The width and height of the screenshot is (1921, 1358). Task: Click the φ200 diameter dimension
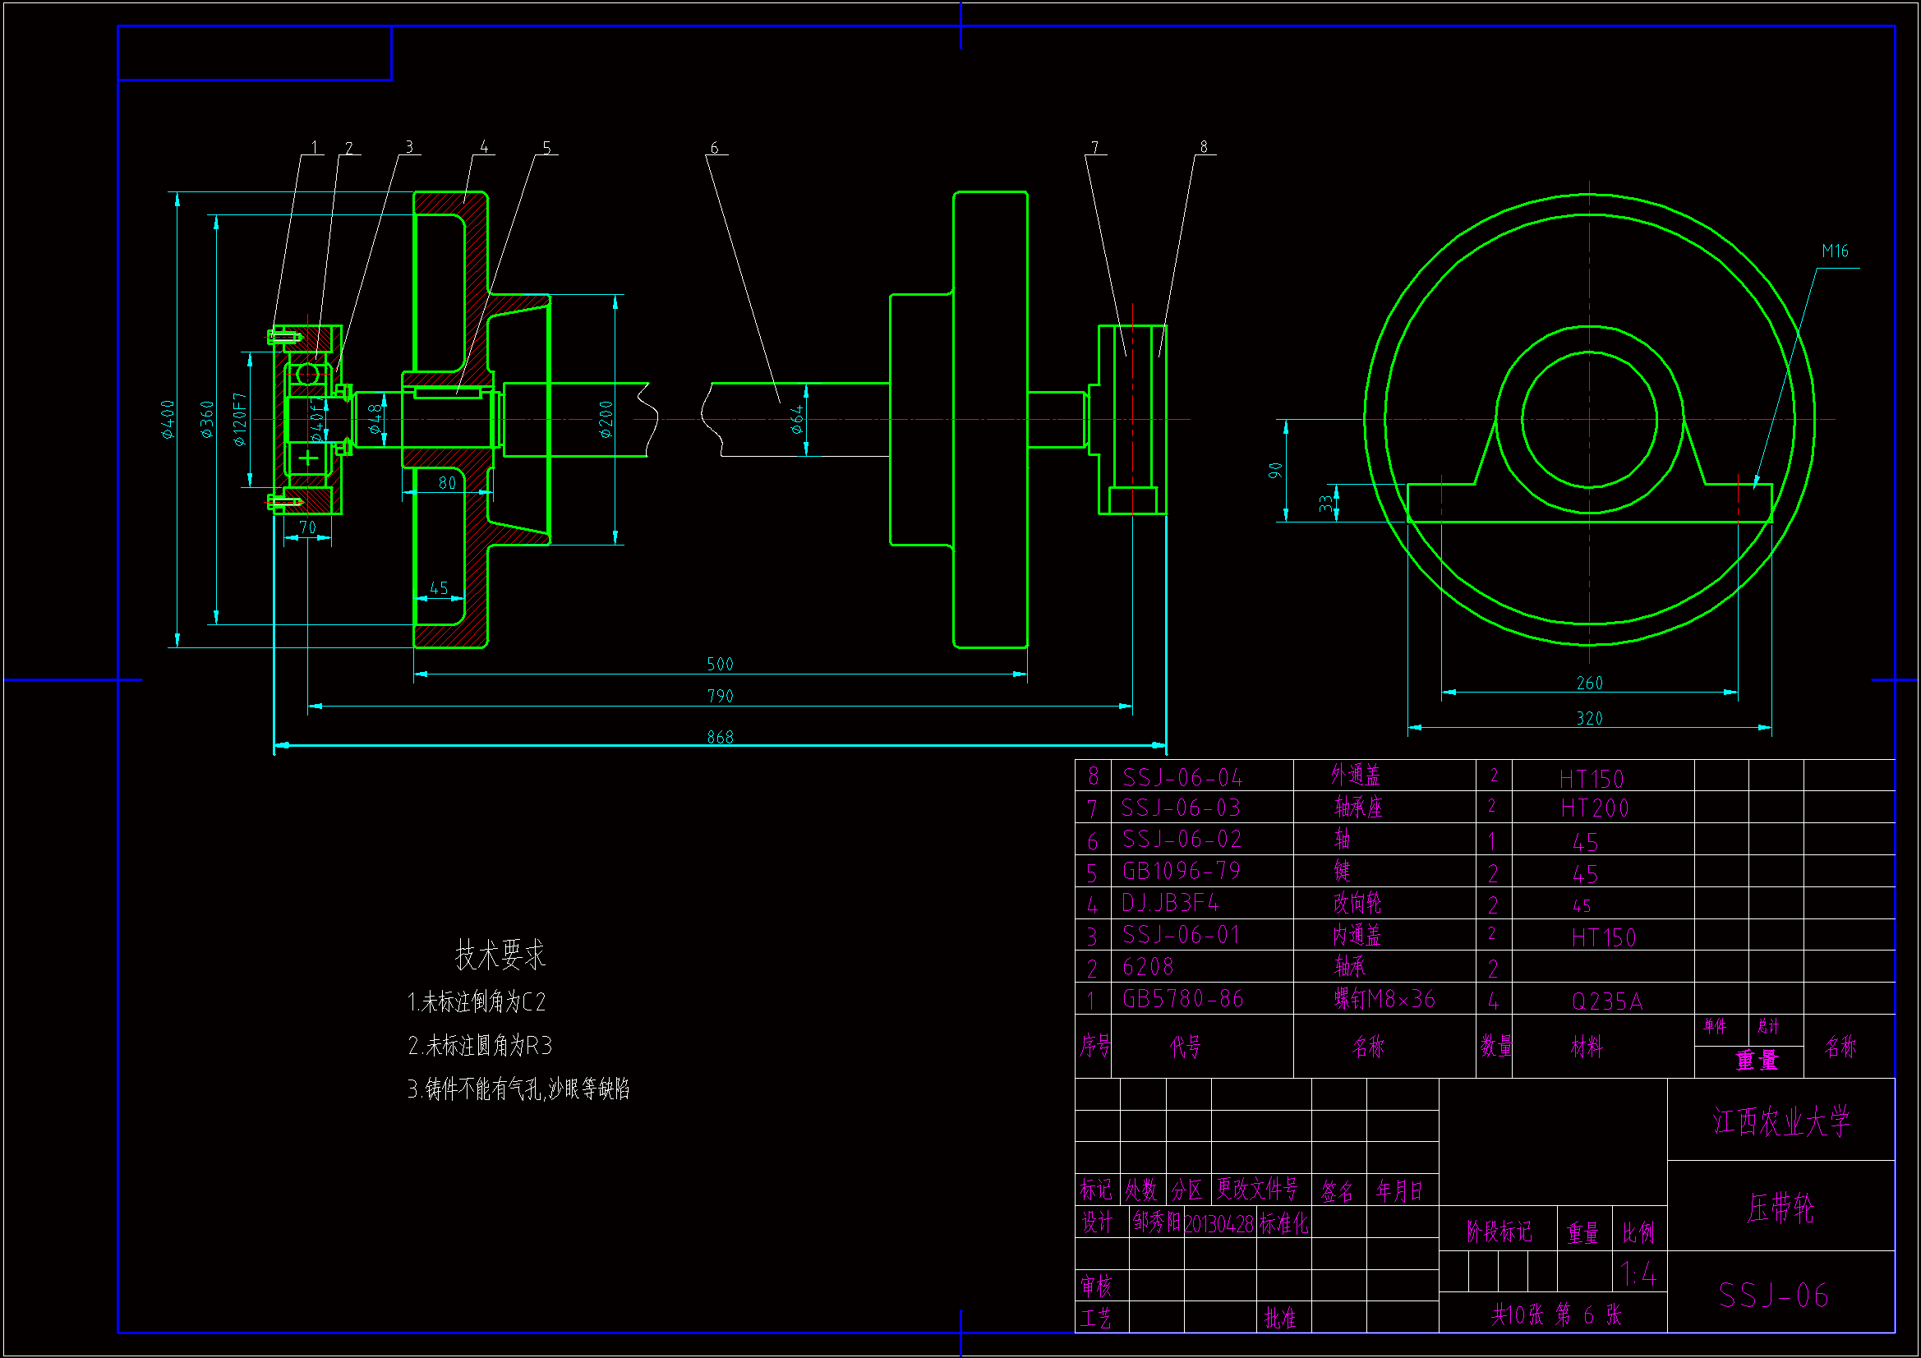tap(606, 419)
